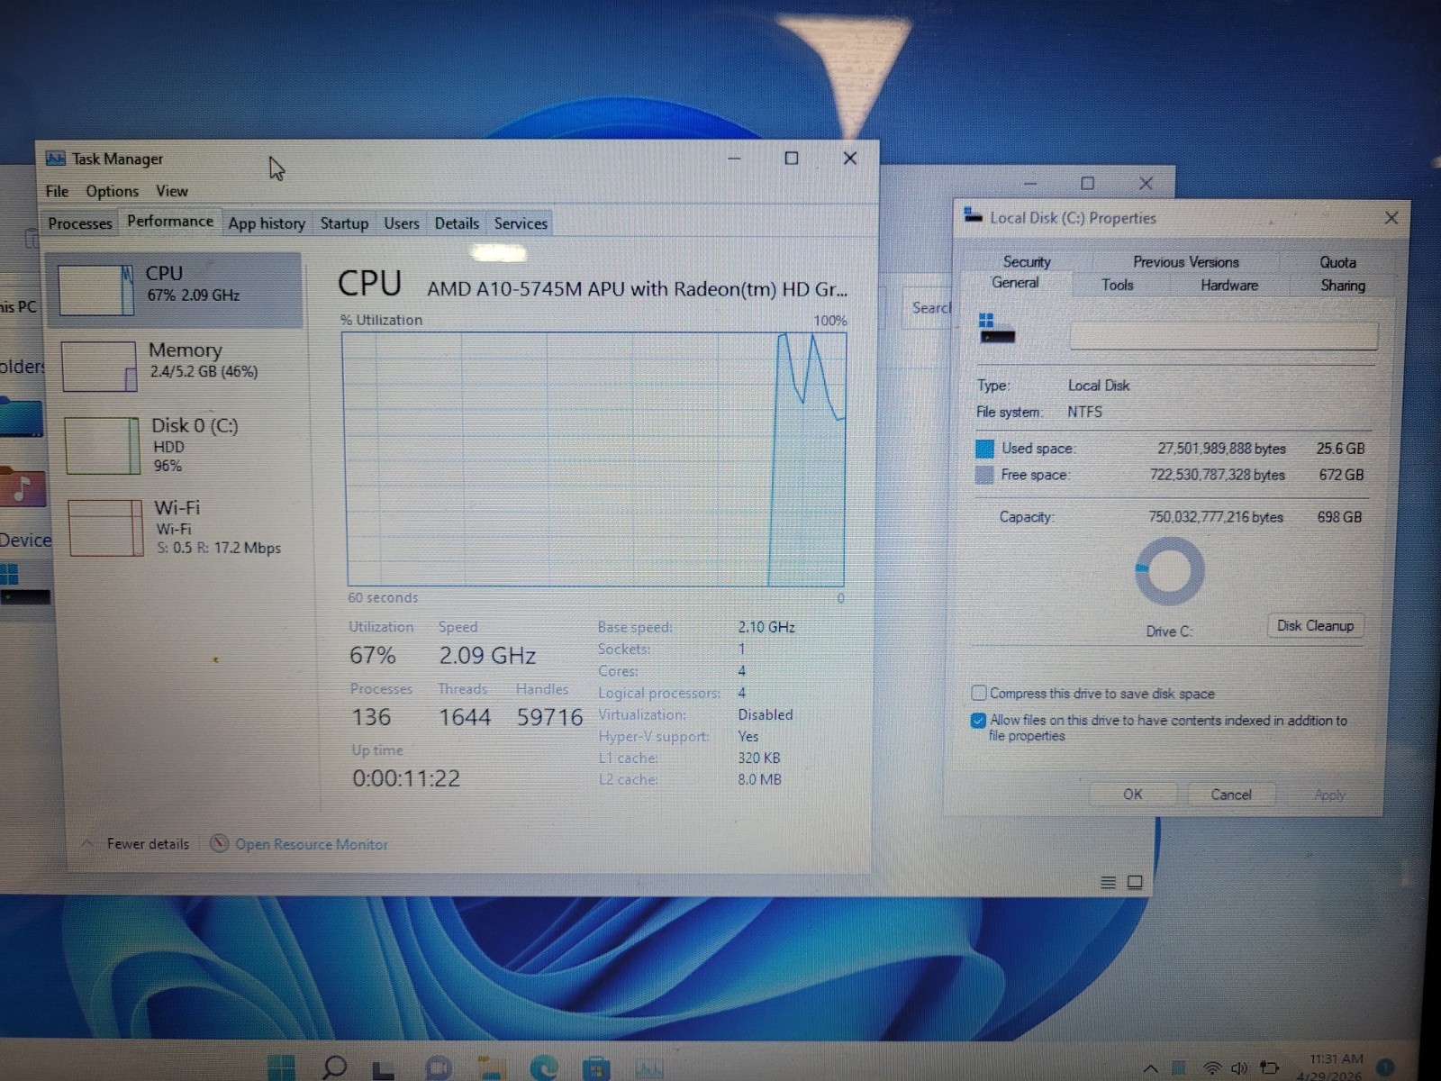Select This PC in Explorer sidebar
Viewport: 1441px width, 1081px height.
coord(19,306)
